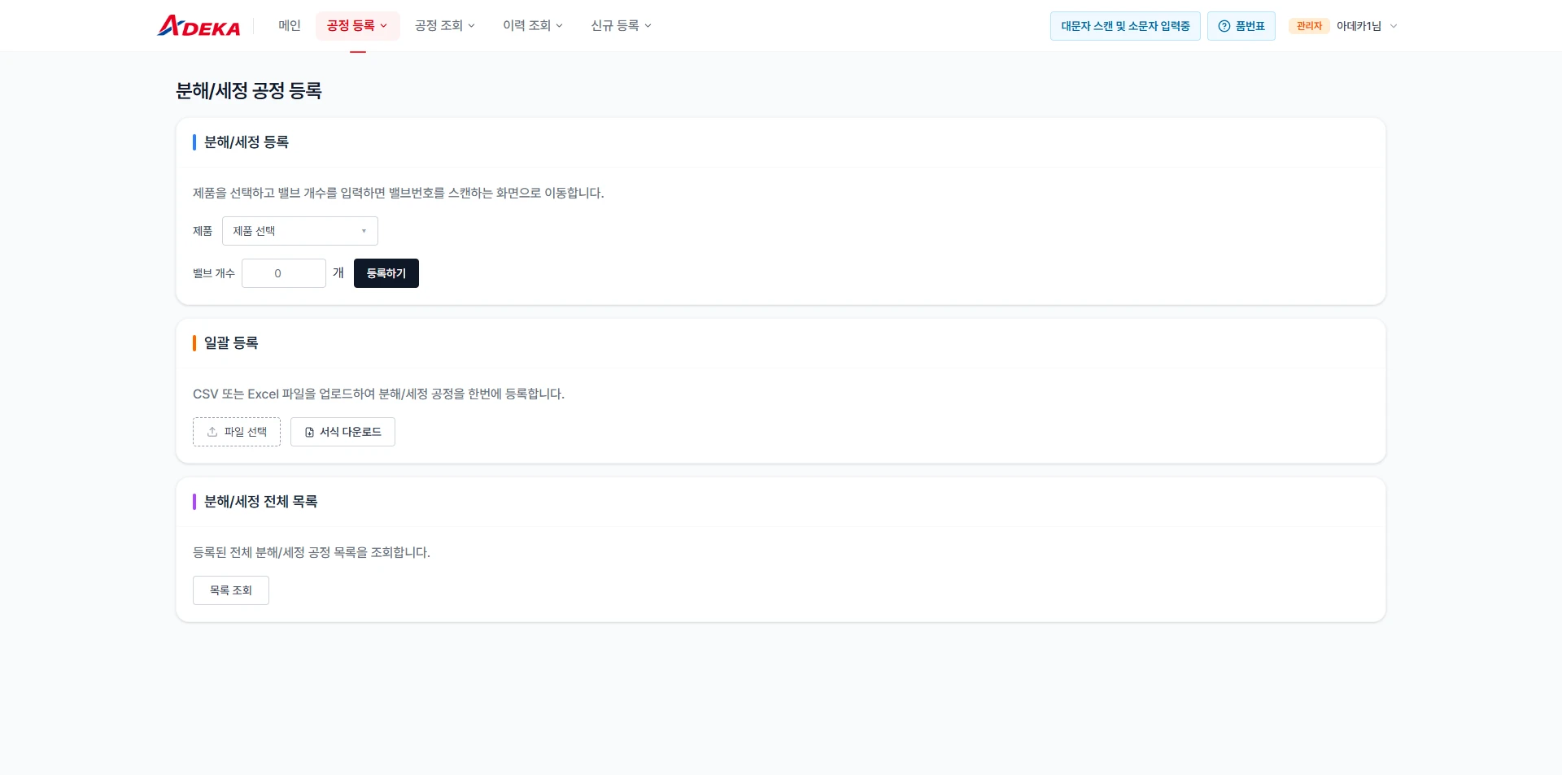Screen dimensions: 1562x775
Task: Click the ADEKA logo
Action: pyautogui.click(x=199, y=26)
